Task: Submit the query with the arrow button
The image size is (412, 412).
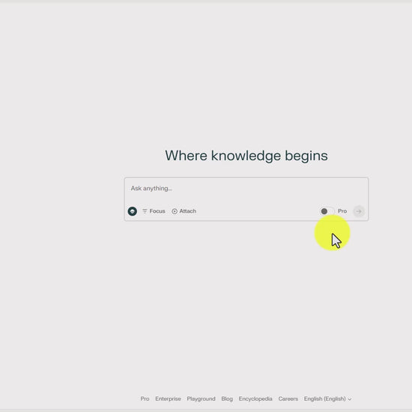Action: pyautogui.click(x=359, y=211)
